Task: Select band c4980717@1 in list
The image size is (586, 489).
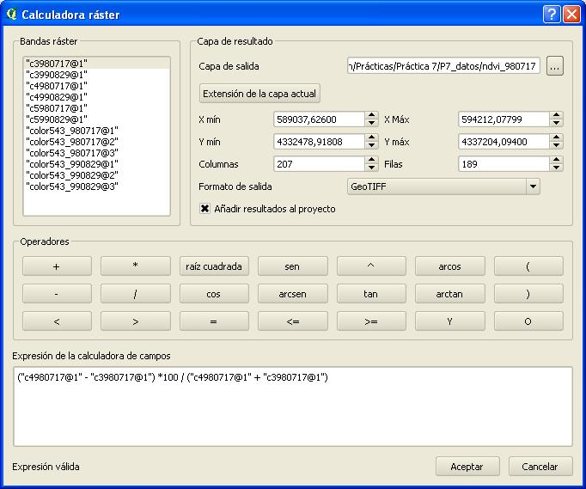Action: (x=56, y=86)
